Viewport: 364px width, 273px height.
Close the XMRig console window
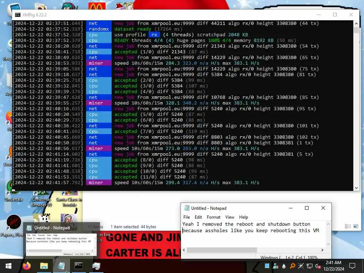[x=351, y=15]
